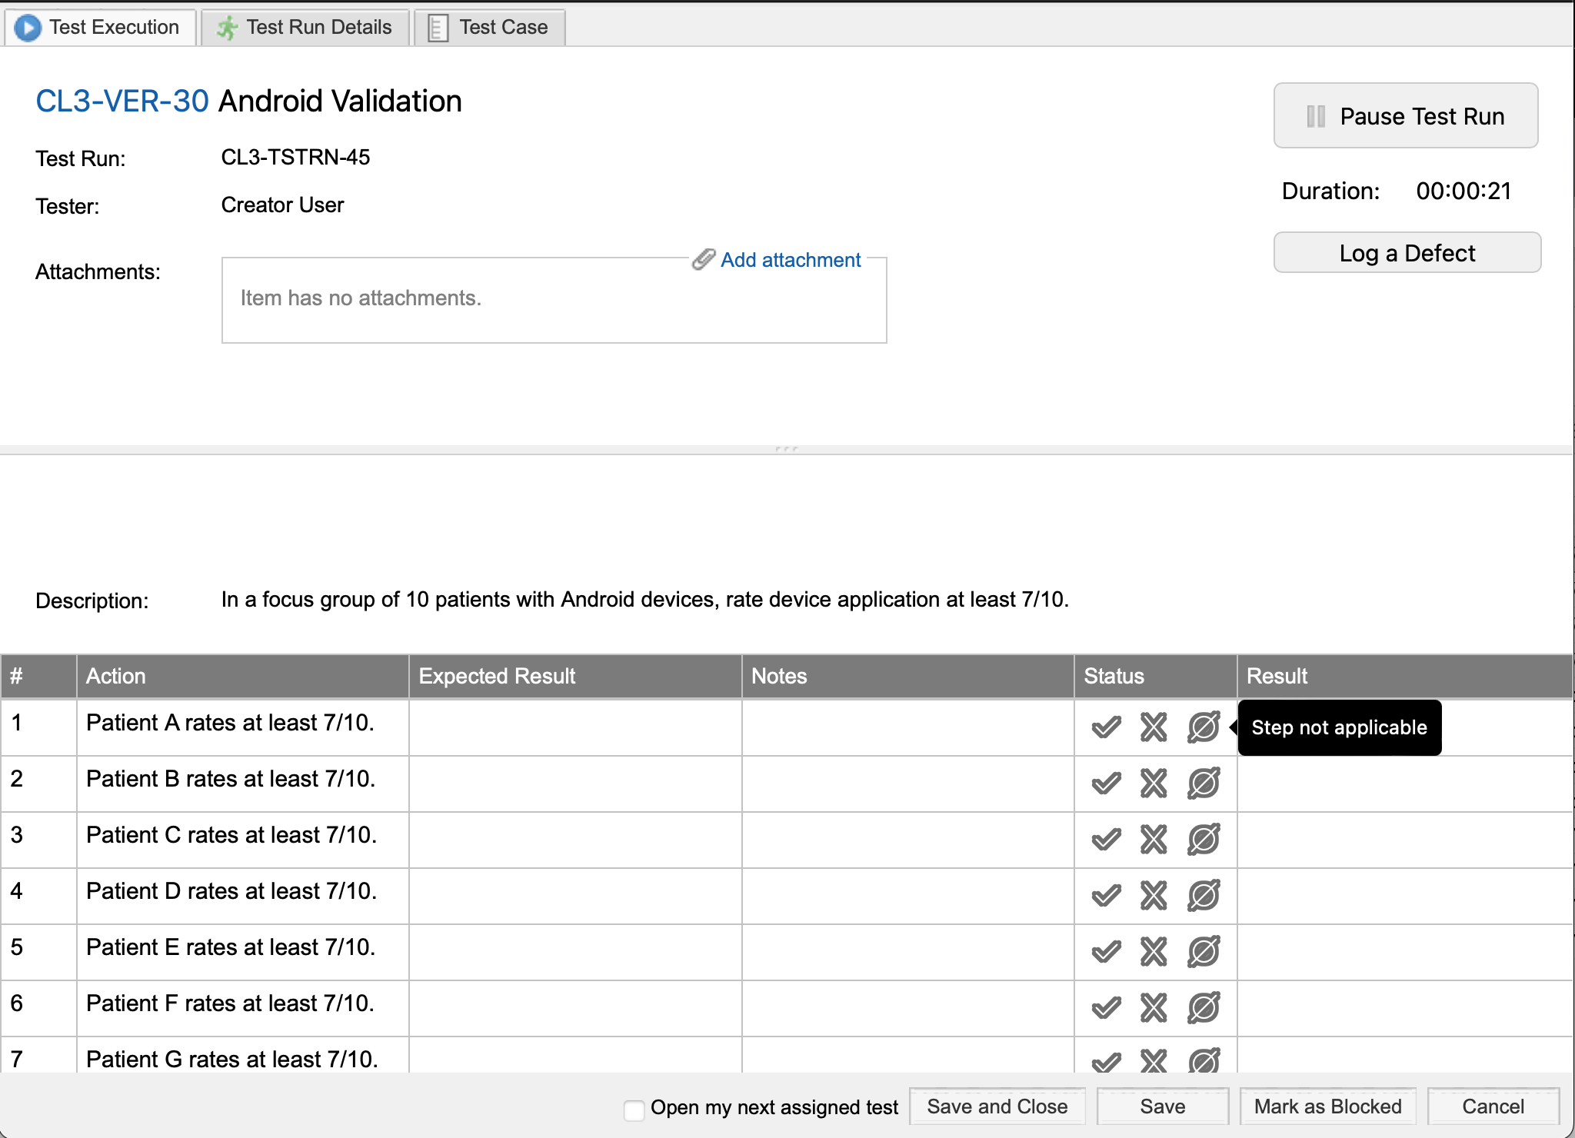Set Patient E step as not applicable
The height and width of the screenshot is (1138, 1575).
[1204, 952]
